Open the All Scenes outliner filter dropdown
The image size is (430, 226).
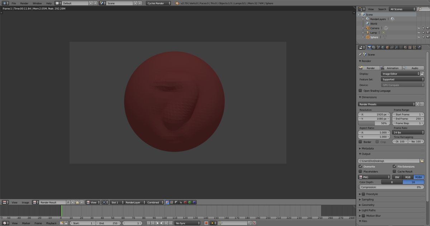click(x=402, y=9)
